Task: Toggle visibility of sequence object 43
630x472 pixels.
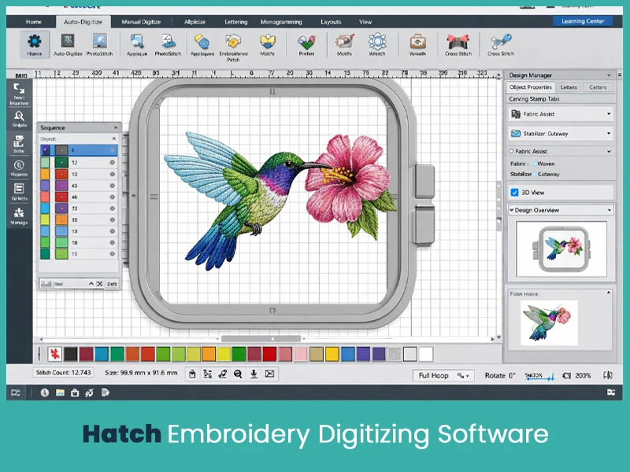Action: pos(112,186)
